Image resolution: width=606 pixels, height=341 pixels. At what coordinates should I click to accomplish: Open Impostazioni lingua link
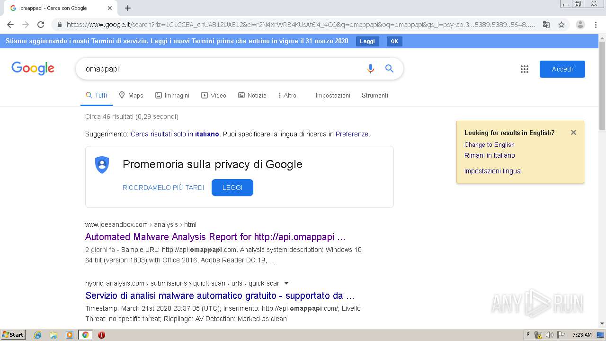coord(492,171)
